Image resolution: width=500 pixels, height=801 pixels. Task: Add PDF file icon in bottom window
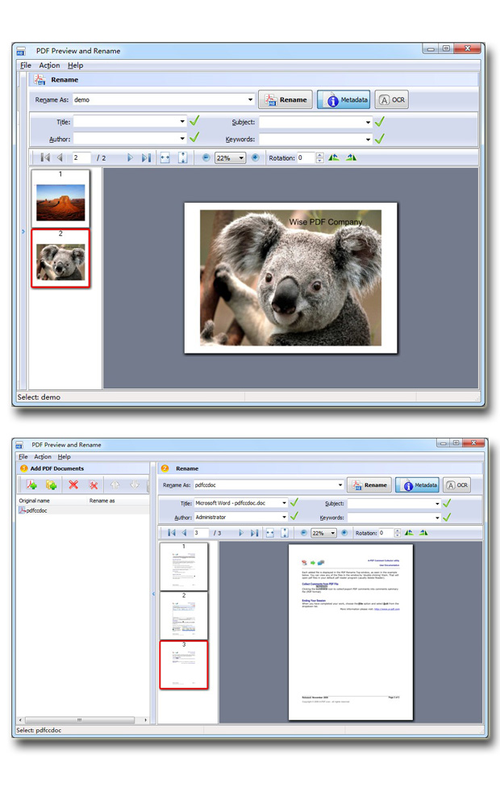click(x=31, y=484)
